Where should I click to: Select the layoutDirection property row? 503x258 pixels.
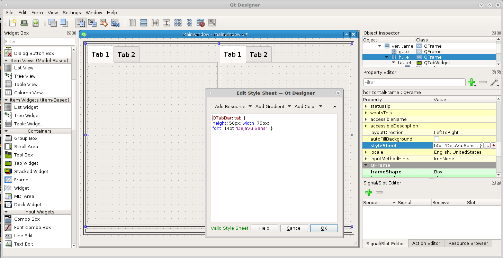coord(429,132)
